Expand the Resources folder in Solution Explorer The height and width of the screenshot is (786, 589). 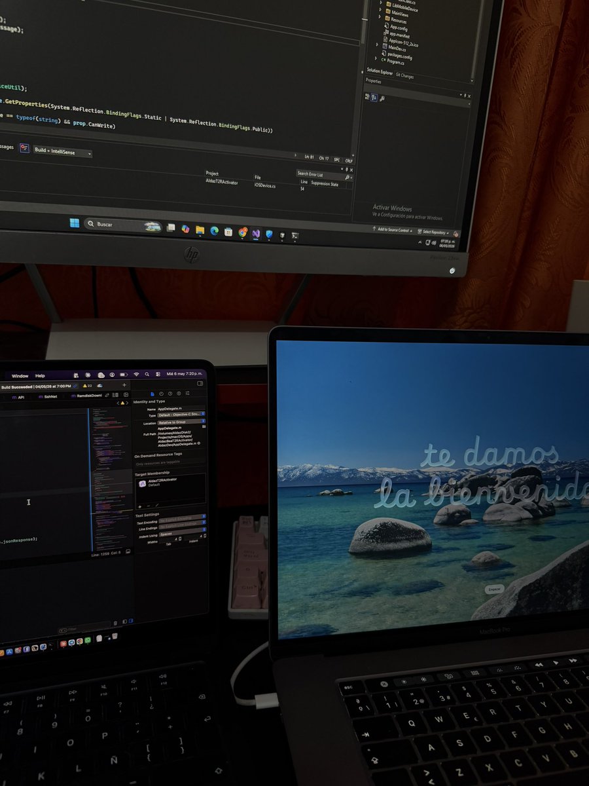tap(380, 16)
